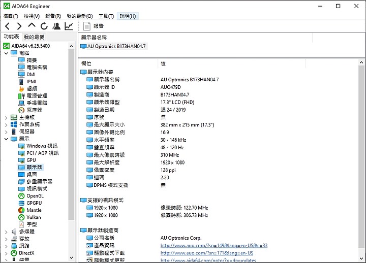The width and height of the screenshot is (366, 263).
Task: Select the PCI / AGP 視訊 item
Action: [x=39, y=153]
